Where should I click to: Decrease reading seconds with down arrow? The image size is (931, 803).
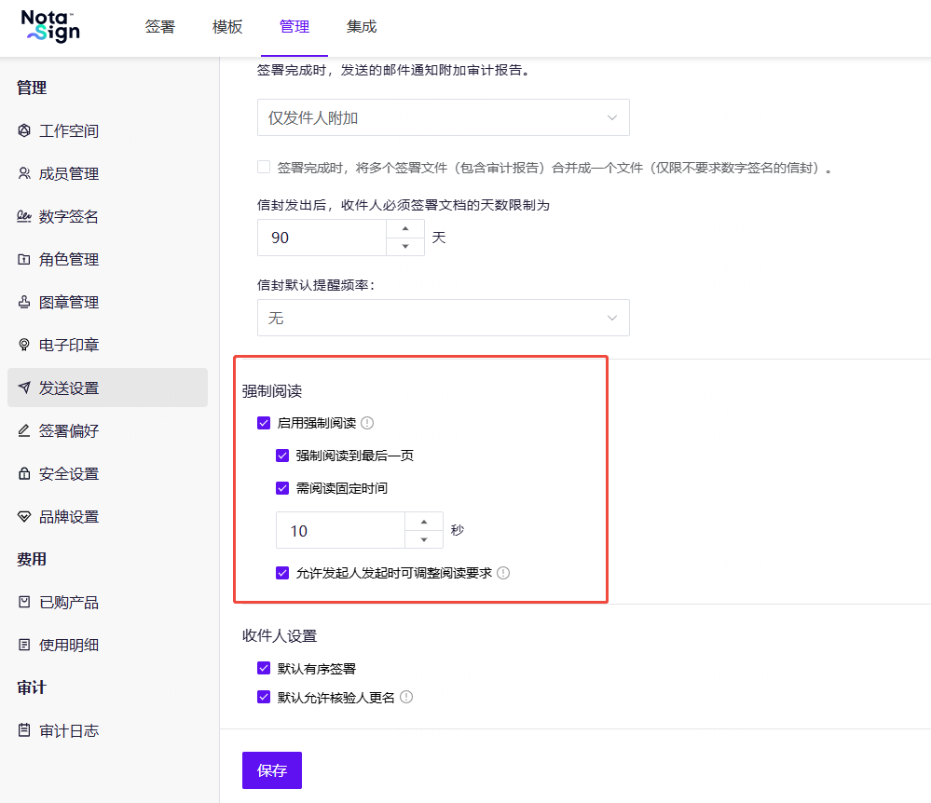pos(424,539)
